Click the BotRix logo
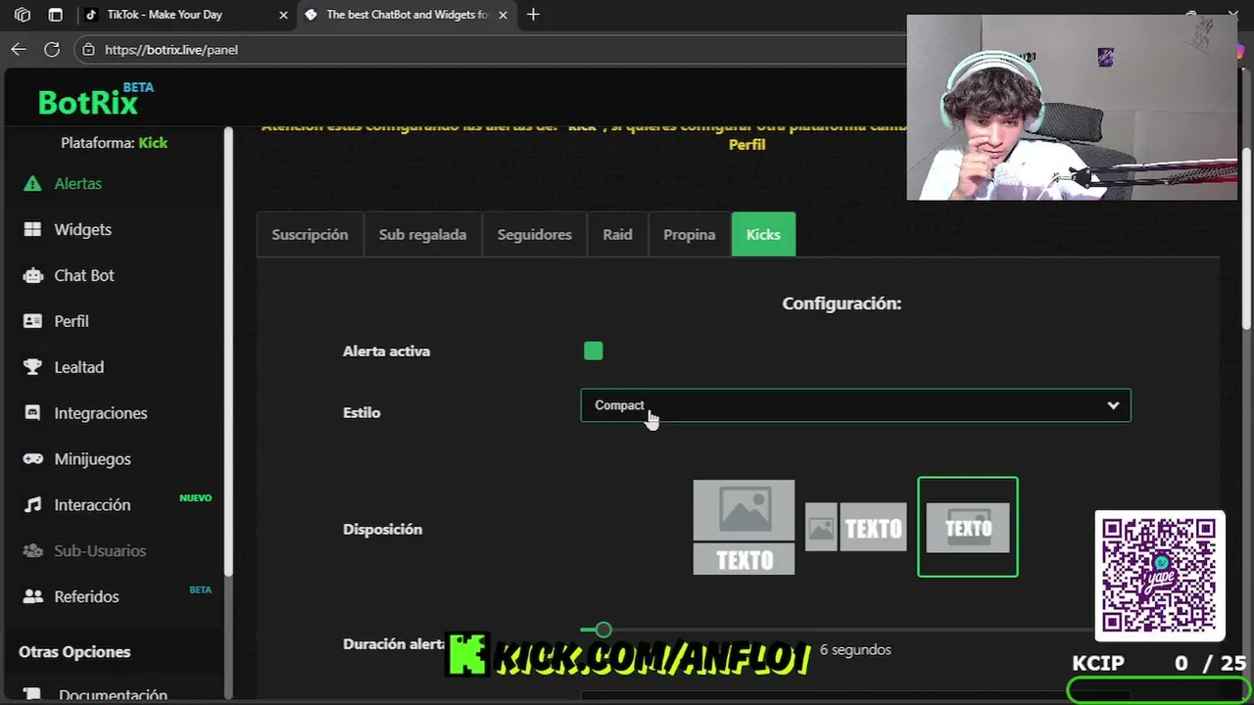 (95, 99)
